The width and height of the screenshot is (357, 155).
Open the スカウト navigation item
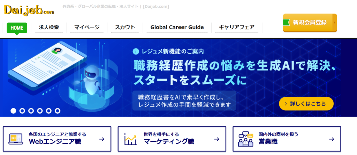click(125, 27)
